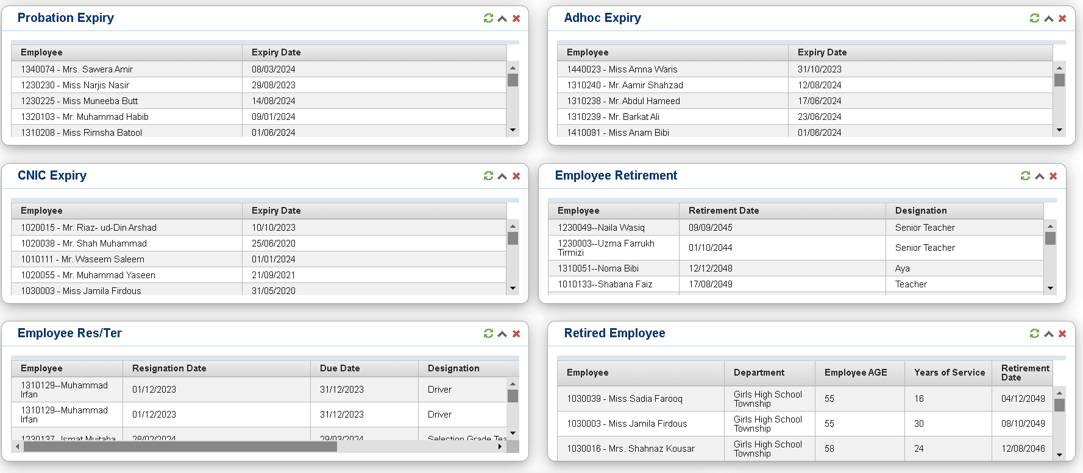Sort Employee Retirement by Designation header
Image resolution: width=1083 pixels, height=473 pixels.
[x=920, y=211]
